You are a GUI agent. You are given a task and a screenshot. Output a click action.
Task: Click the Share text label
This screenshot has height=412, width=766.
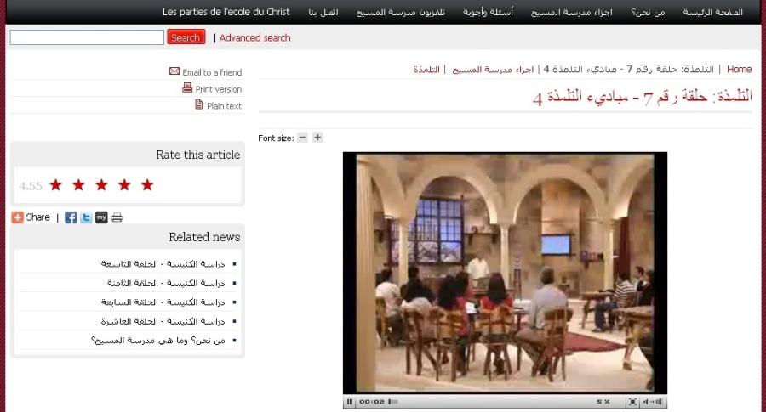coord(38,217)
